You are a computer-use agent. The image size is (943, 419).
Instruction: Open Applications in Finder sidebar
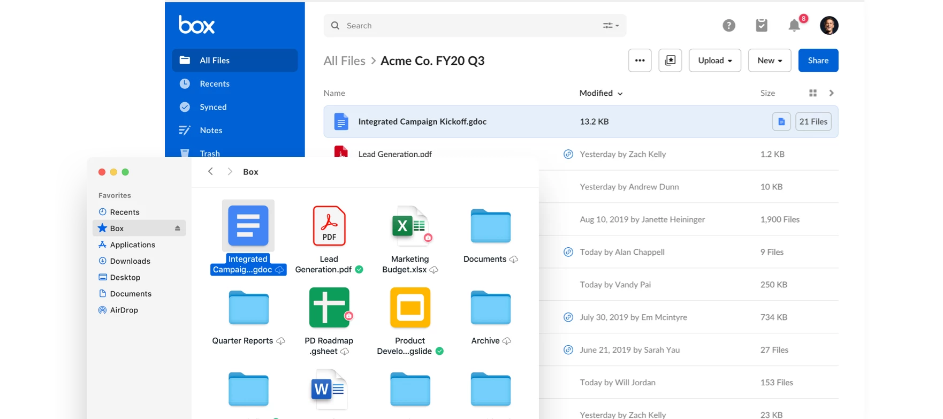[x=127, y=245]
